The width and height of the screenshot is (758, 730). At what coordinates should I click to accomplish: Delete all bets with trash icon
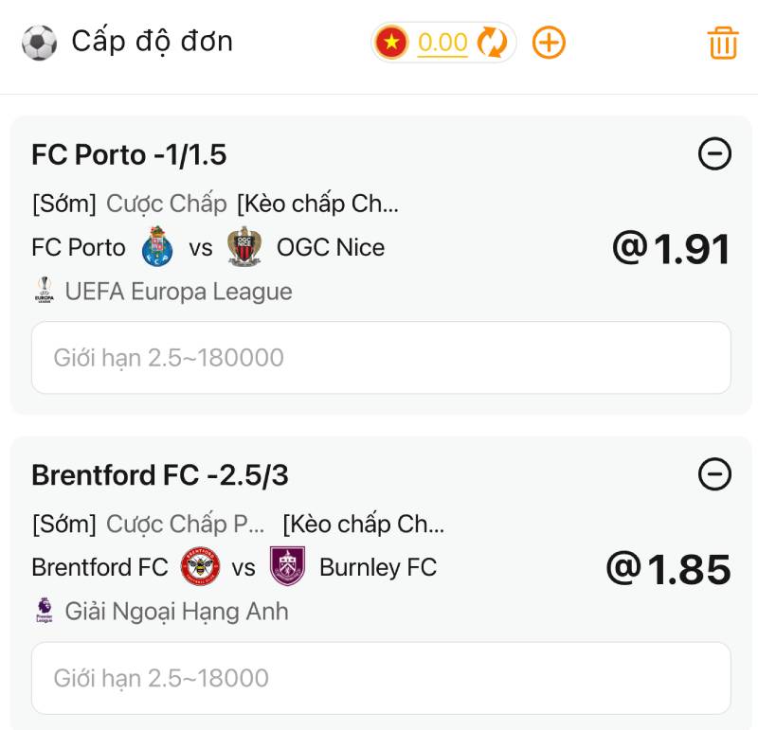[723, 44]
